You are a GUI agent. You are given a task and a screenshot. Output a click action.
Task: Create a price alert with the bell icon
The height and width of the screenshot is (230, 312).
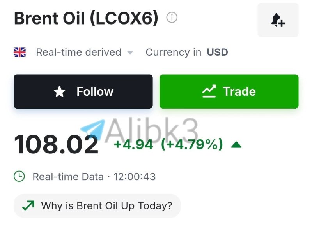point(278,20)
